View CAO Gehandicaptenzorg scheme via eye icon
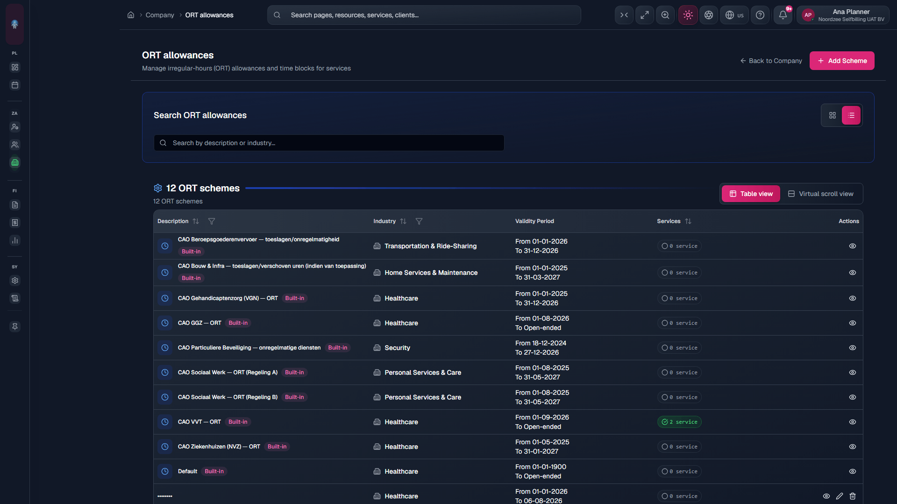897x504 pixels. [x=853, y=298]
